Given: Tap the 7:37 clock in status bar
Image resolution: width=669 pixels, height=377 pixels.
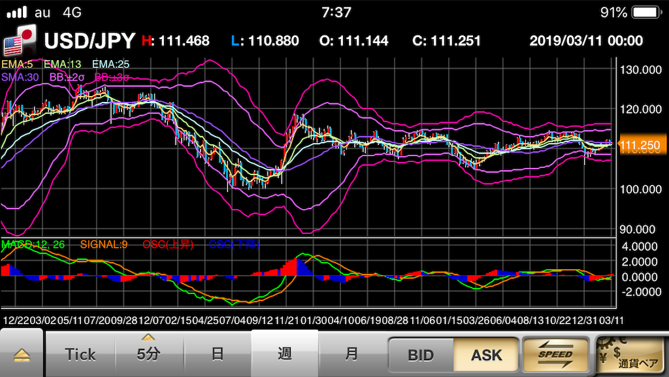Looking at the screenshot, I should coord(336,12).
